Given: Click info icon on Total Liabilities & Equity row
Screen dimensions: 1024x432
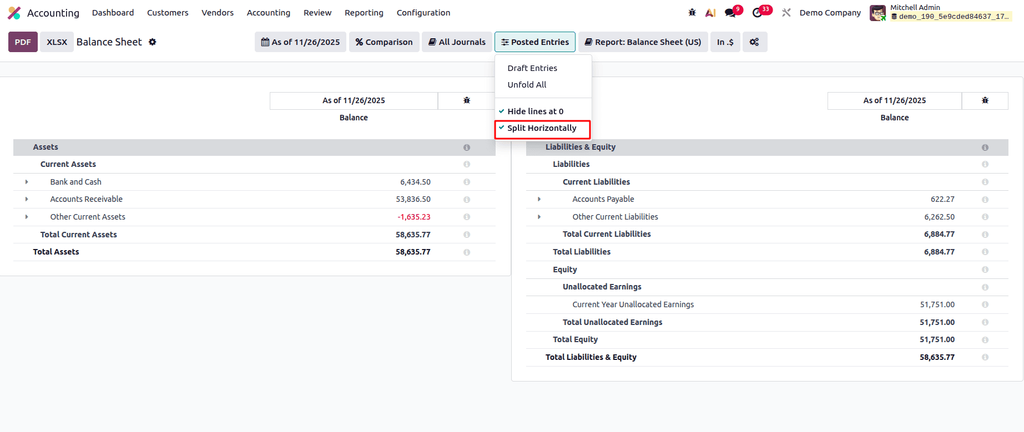Looking at the screenshot, I should 985,358.
